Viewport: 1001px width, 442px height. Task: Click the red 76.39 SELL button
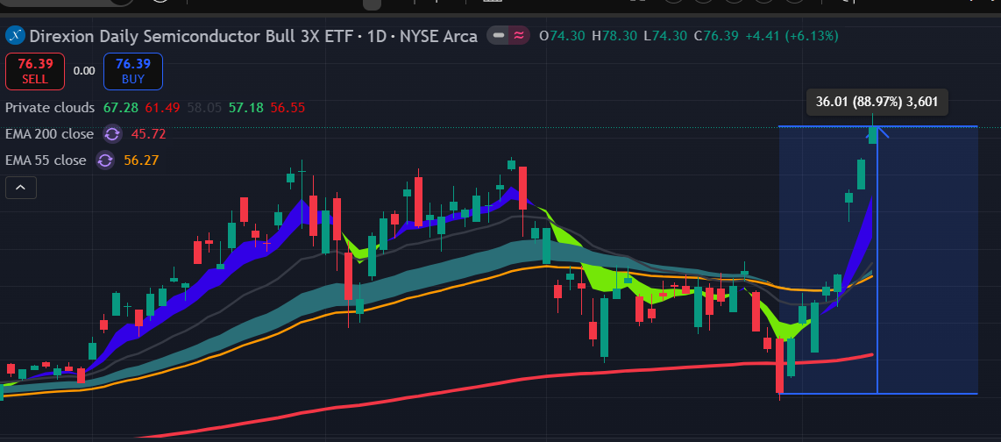(x=35, y=71)
